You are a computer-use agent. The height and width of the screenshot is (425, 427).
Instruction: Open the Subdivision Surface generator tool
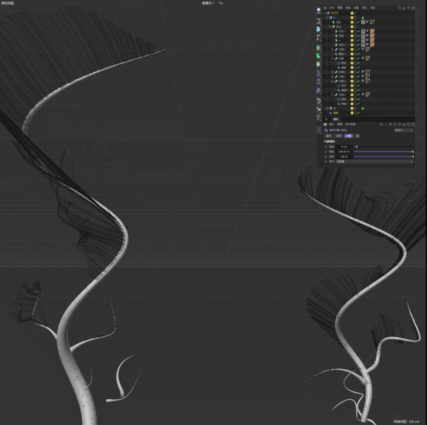(318, 48)
